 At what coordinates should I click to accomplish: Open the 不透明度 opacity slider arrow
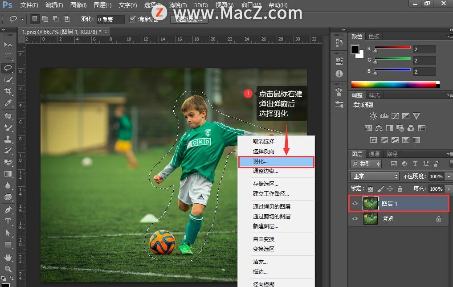pyautogui.click(x=449, y=176)
